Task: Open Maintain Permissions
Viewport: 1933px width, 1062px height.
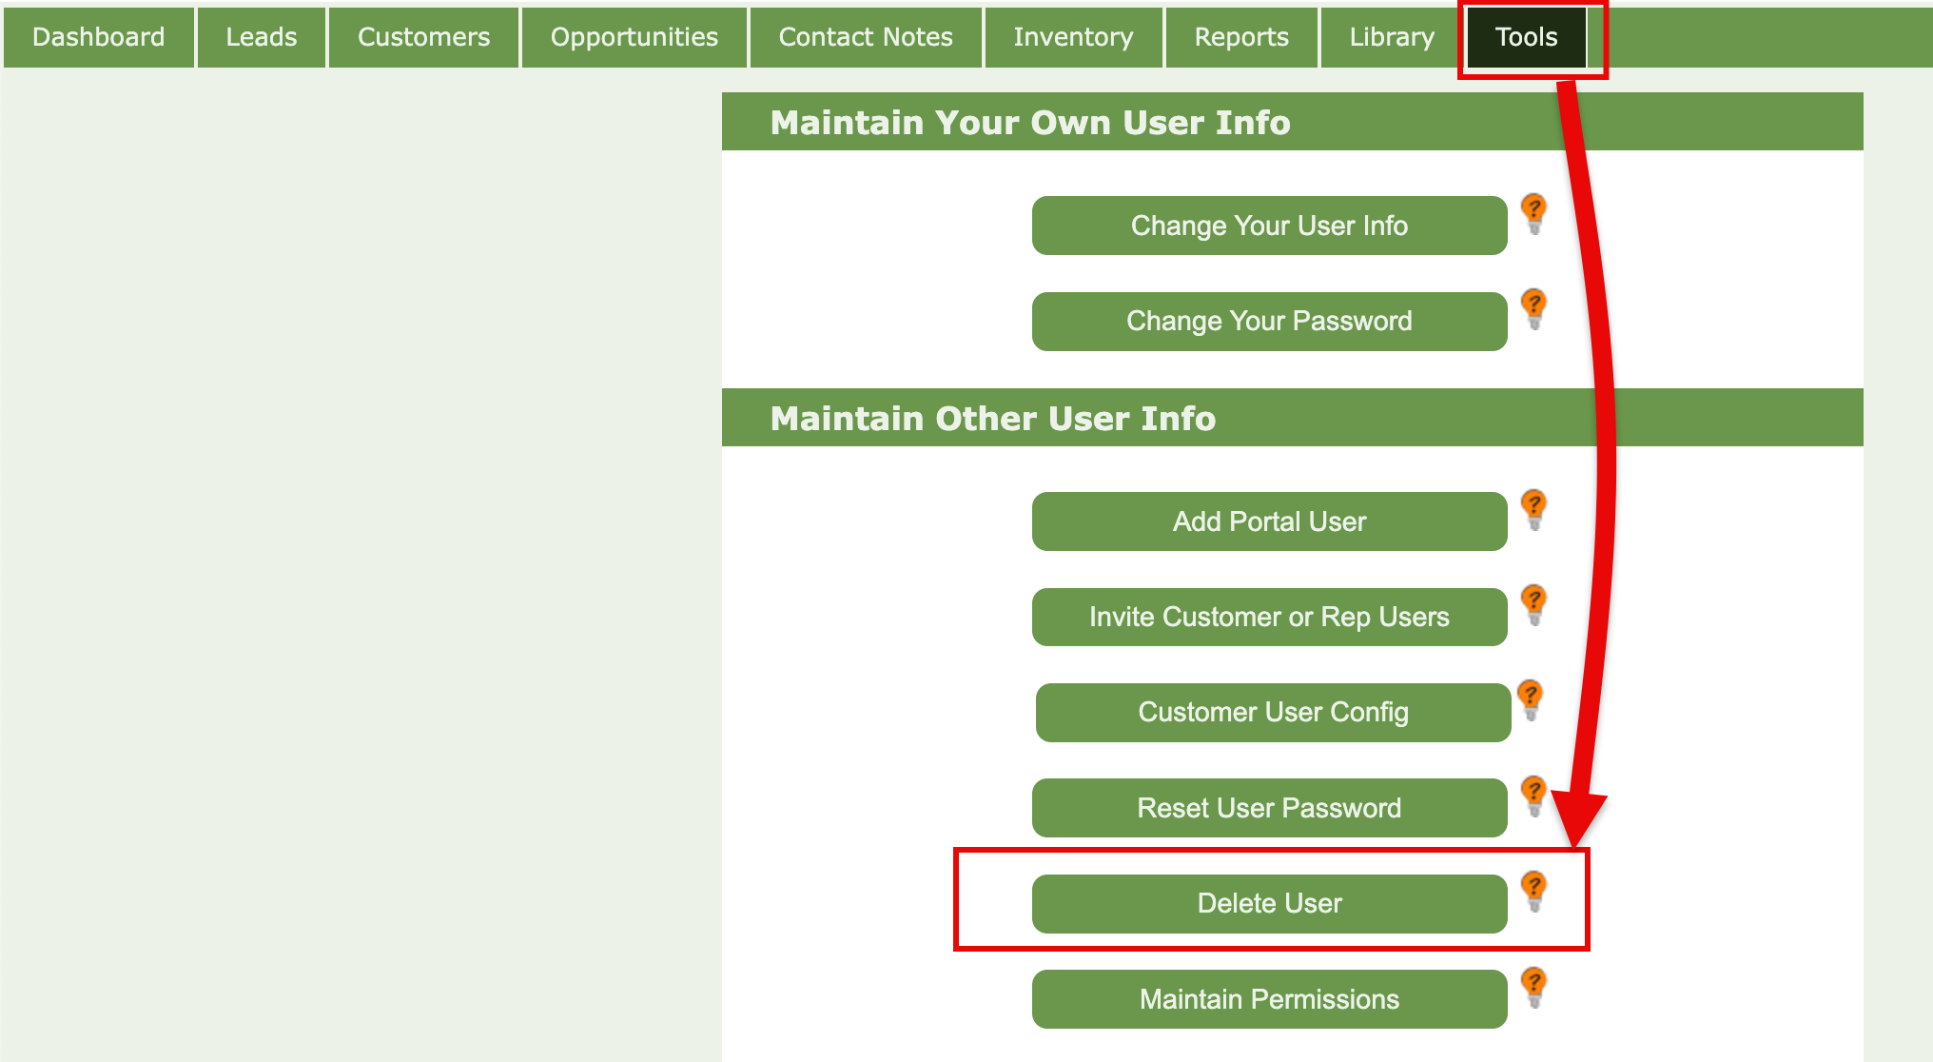Action: tap(1269, 999)
